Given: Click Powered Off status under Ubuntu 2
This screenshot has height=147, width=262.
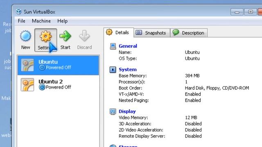Looking at the screenshot, I should coord(59,87).
